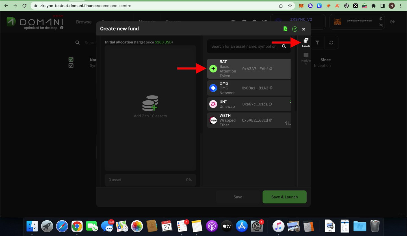Open App Store from the Dock
Viewport: 407px width, 236px height.
click(x=242, y=226)
